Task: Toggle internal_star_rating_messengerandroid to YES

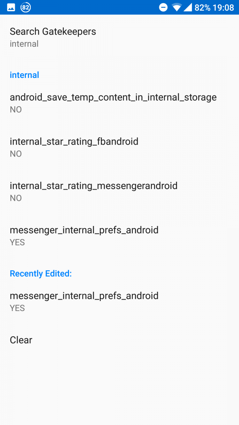Action: 93,191
